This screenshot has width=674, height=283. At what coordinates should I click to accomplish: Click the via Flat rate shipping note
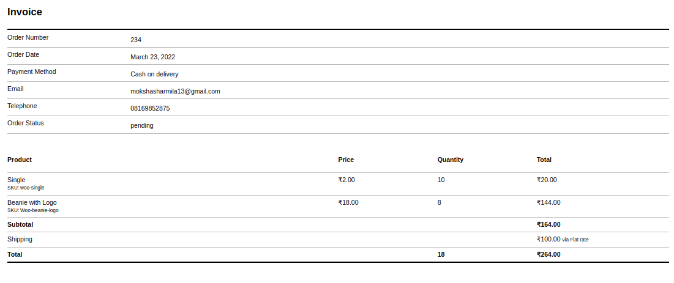(x=575, y=240)
